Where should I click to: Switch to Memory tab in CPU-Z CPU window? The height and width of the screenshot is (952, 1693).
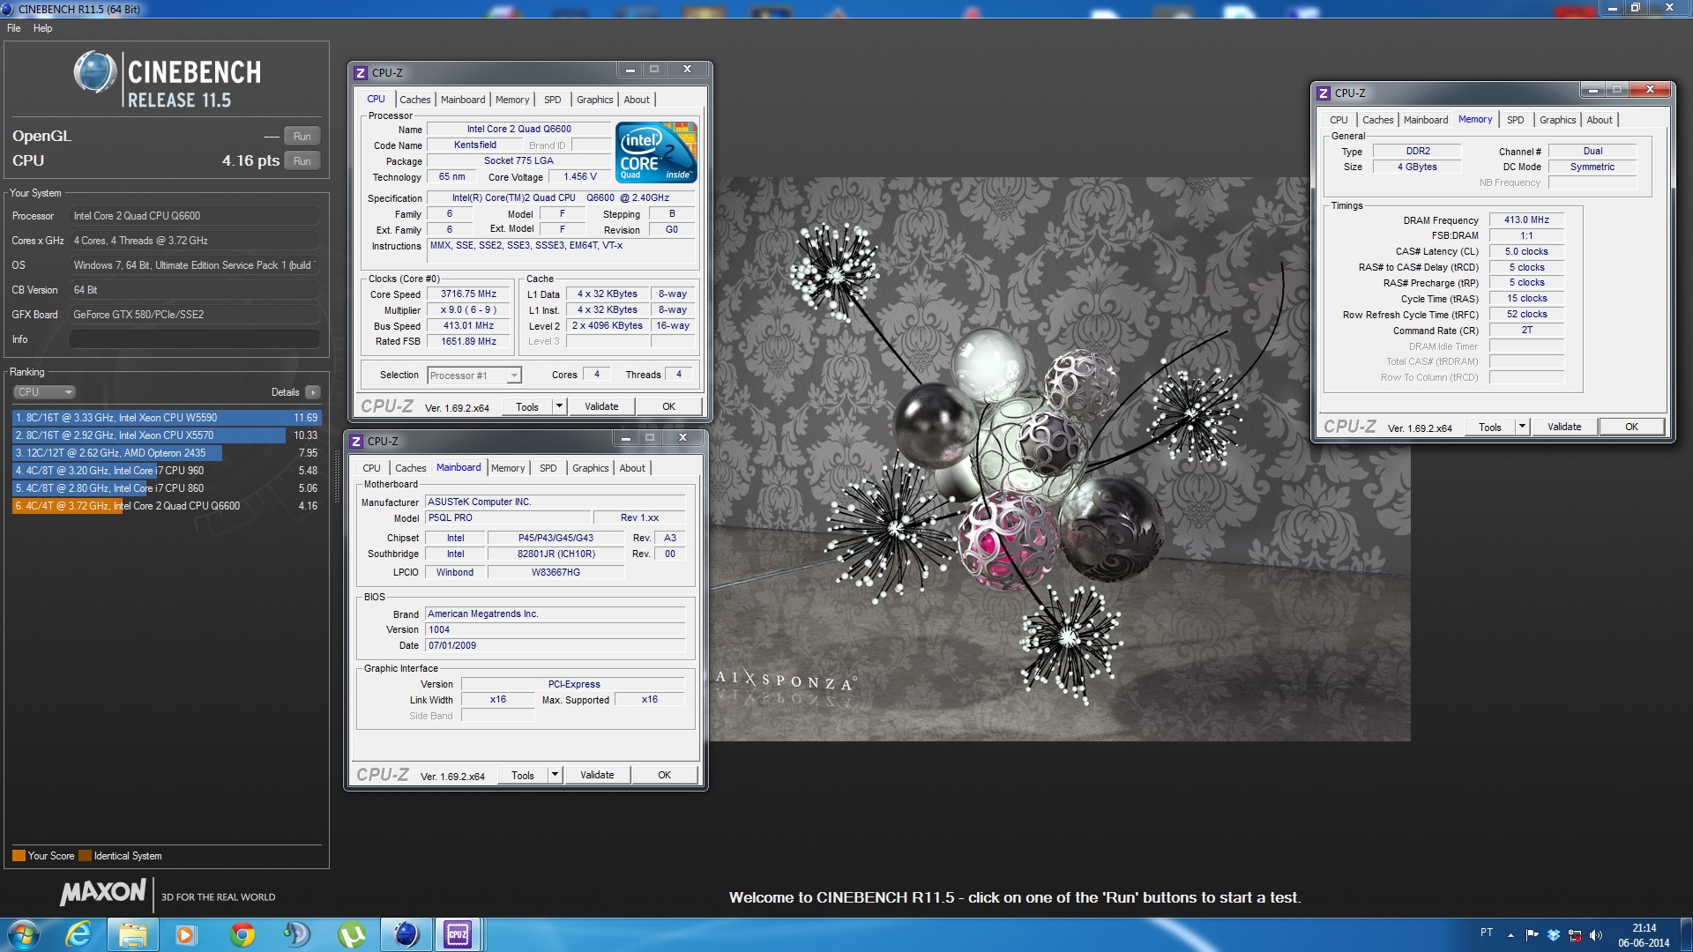pyautogui.click(x=512, y=100)
